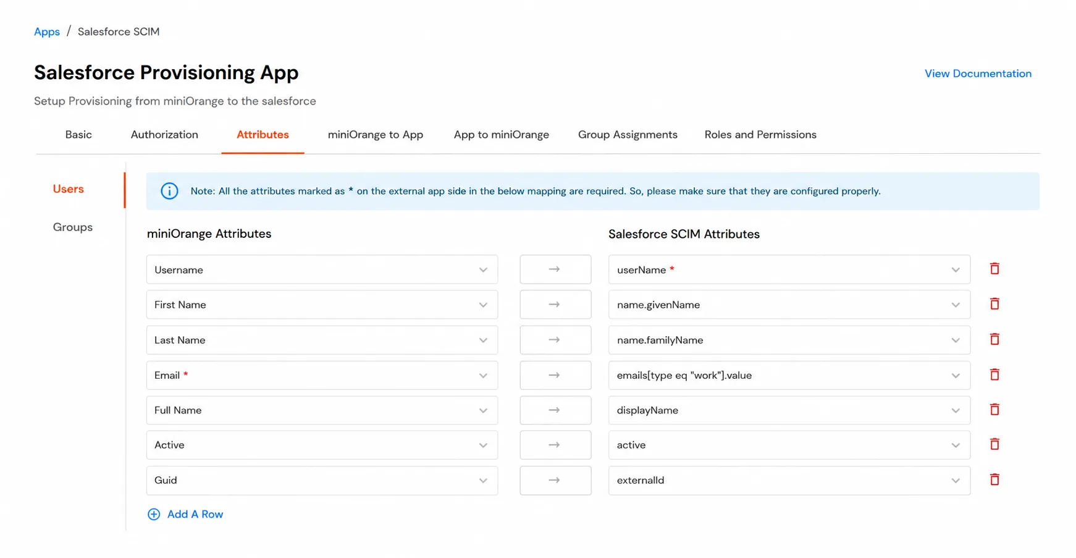Open the Last Name attribute dropdown
The image size is (1076, 558).
pyautogui.click(x=322, y=340)
